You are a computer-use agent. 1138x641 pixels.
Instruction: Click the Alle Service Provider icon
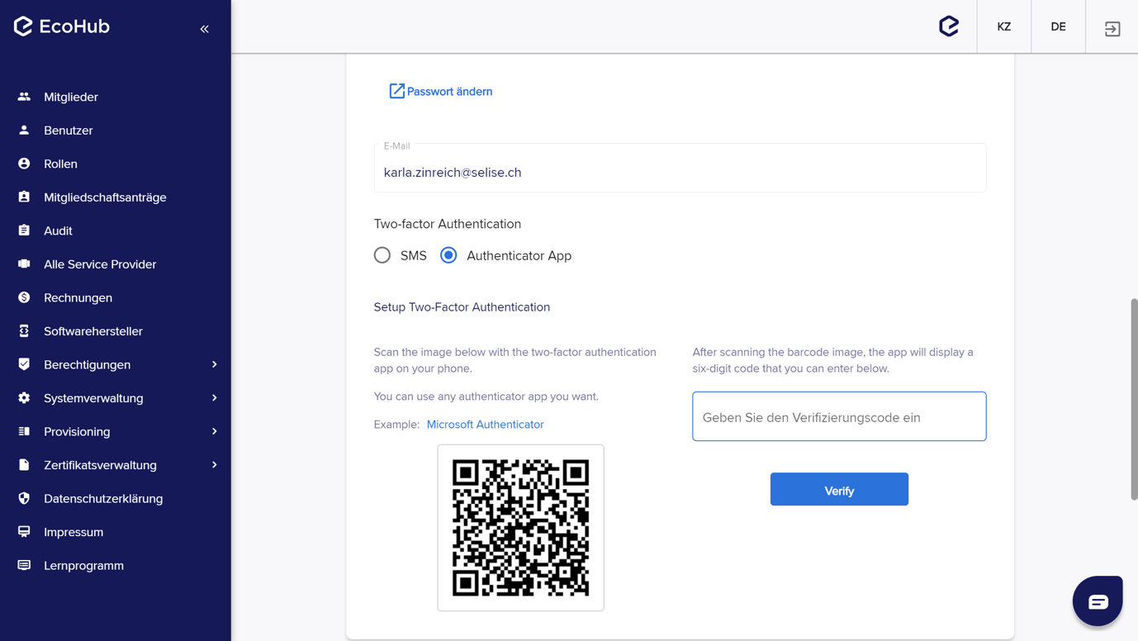tap(24, 264)
